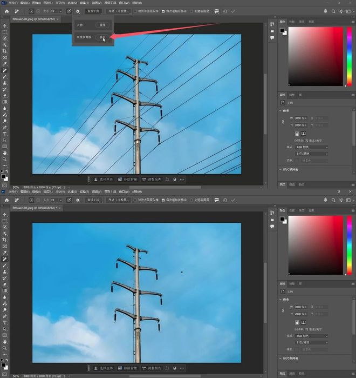The image size is (356, 378).
Task: Select the Hand tool in upper window
Action: pyautogui.click(x=4, y=153)
